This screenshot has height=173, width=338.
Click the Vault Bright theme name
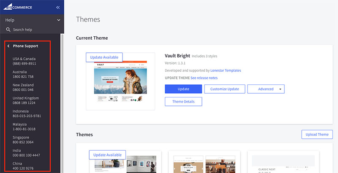point(177,56)
